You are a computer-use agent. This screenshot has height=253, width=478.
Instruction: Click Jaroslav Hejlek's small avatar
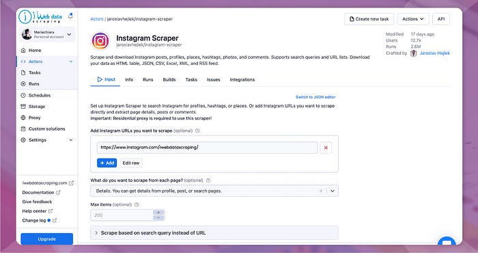coord(413,53)
